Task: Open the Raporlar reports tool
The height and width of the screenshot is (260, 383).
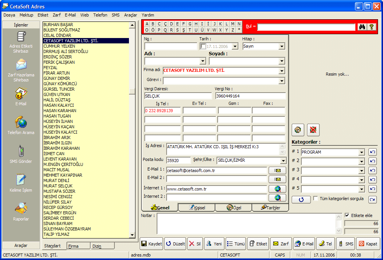Action: pos(21,212)
